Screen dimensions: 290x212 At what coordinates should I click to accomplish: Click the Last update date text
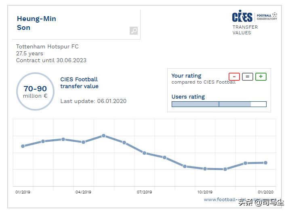(93, 101)
